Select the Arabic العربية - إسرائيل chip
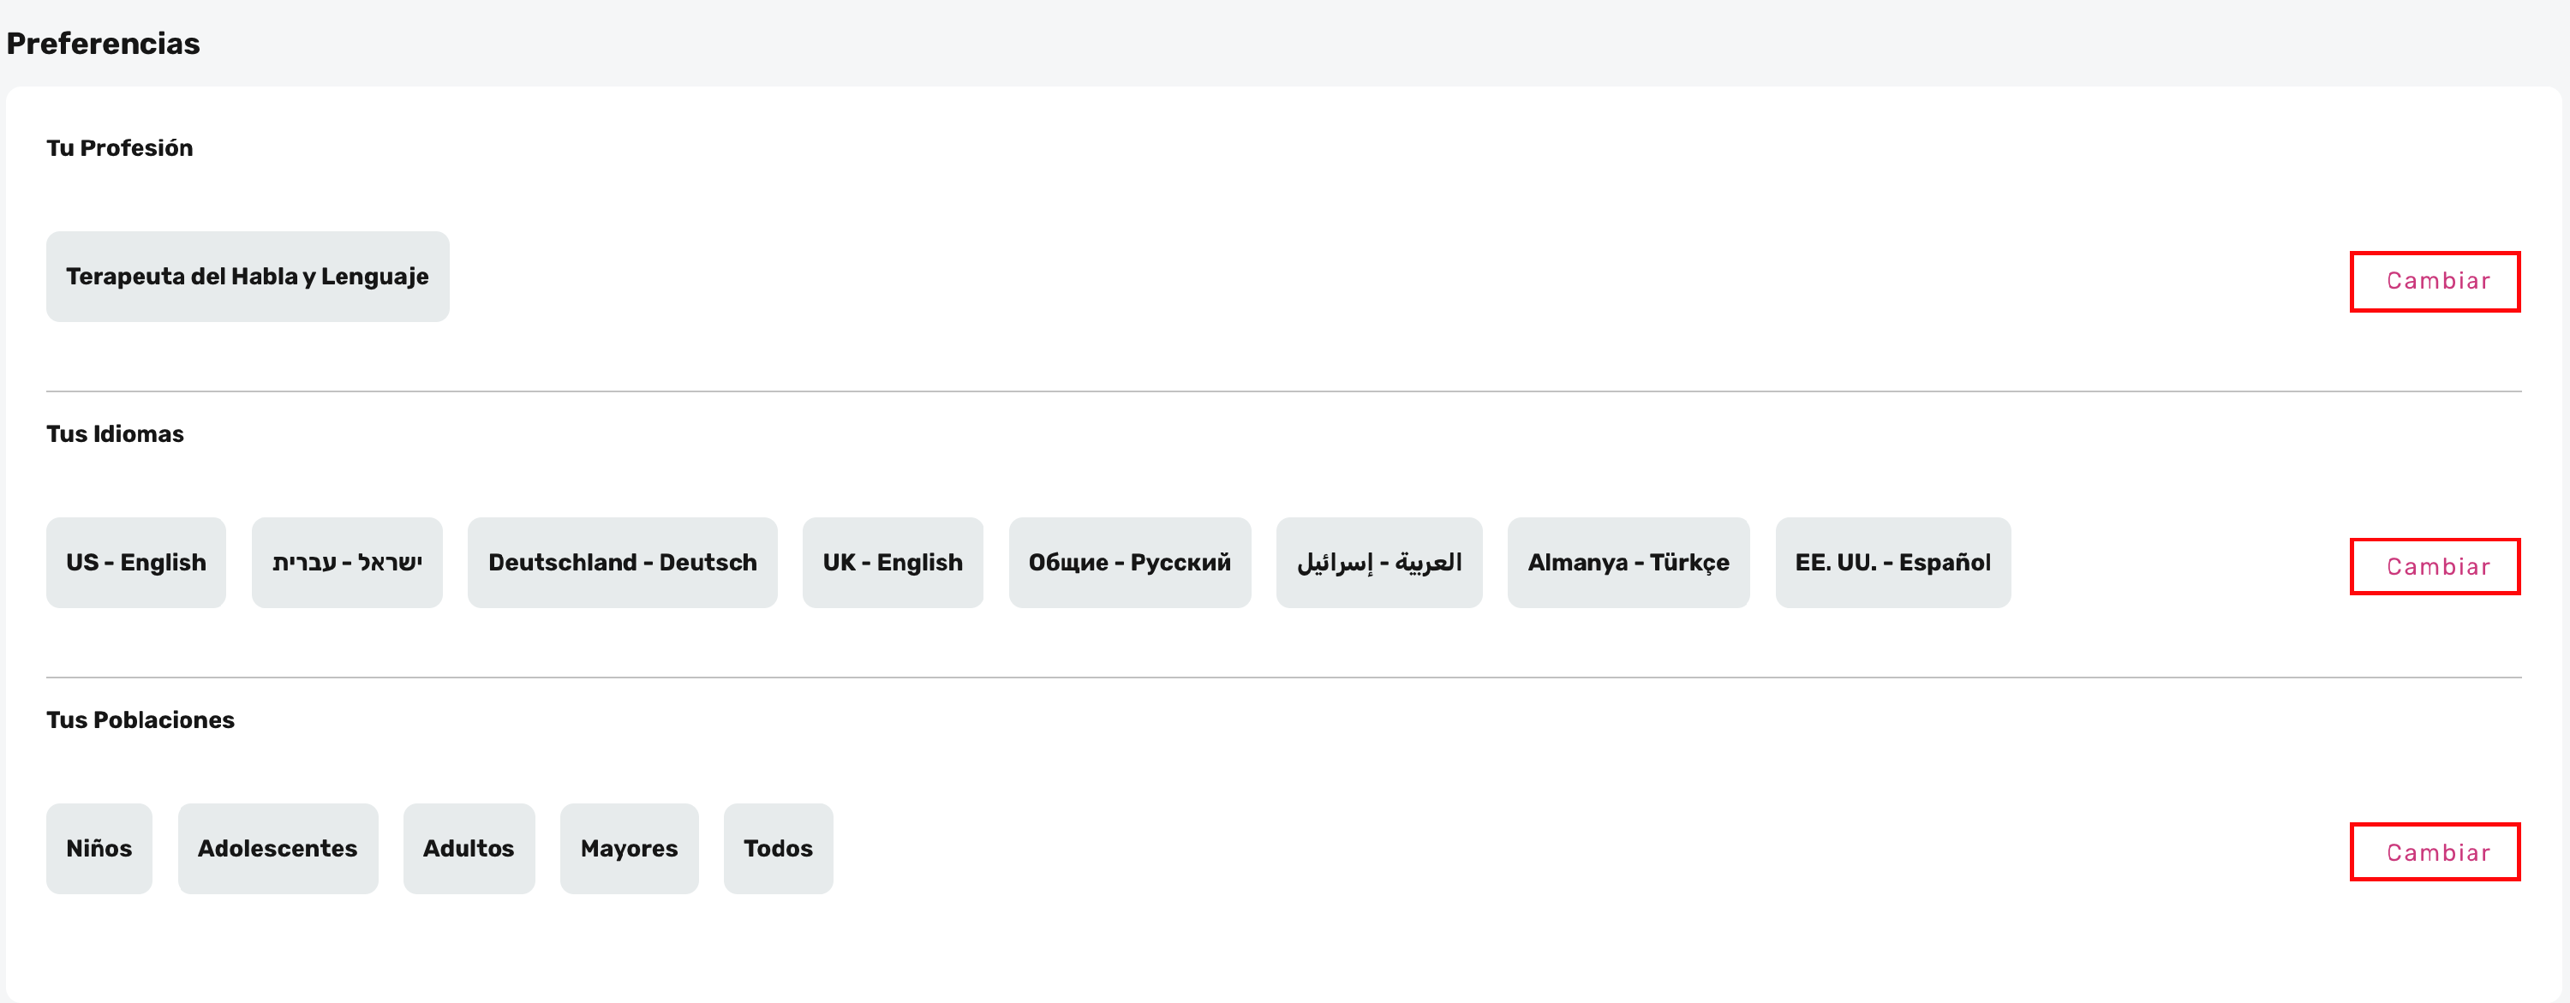The image size is (2570, 1003). [x=1378, y=563]
